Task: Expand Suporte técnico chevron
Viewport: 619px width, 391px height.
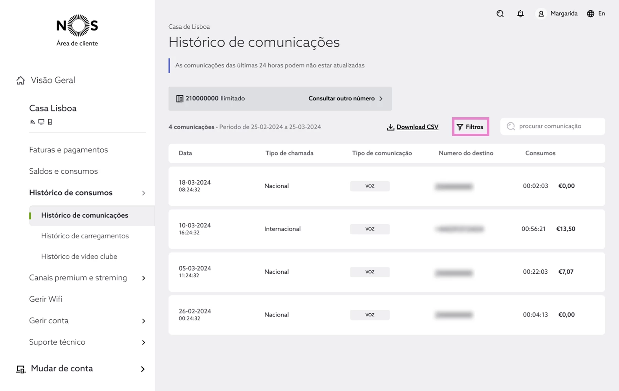Action: (143, 342)
